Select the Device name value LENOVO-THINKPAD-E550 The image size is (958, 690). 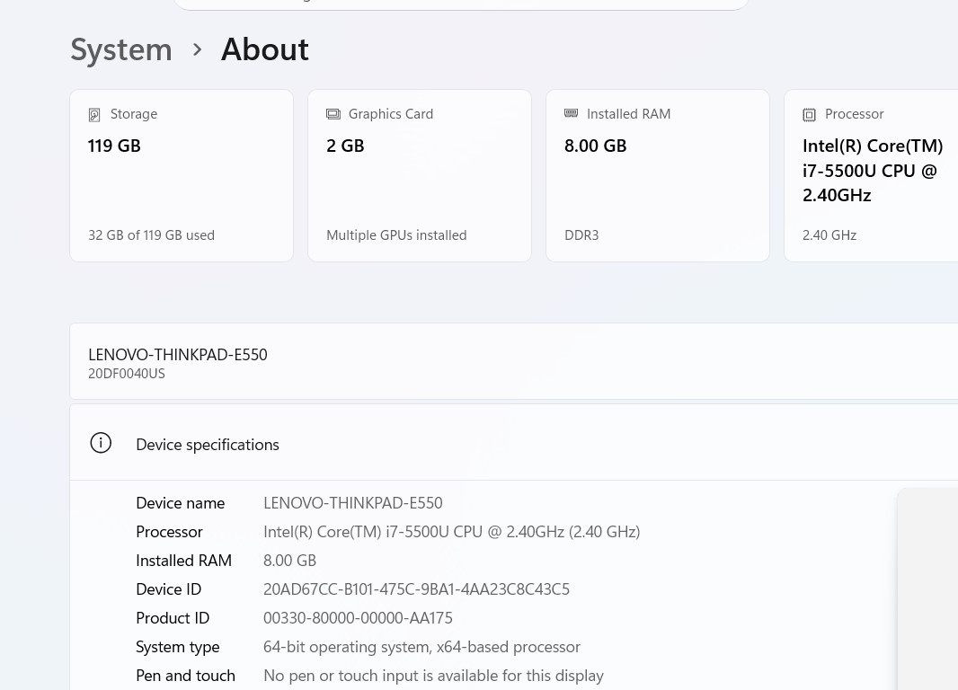coord(353,503)
